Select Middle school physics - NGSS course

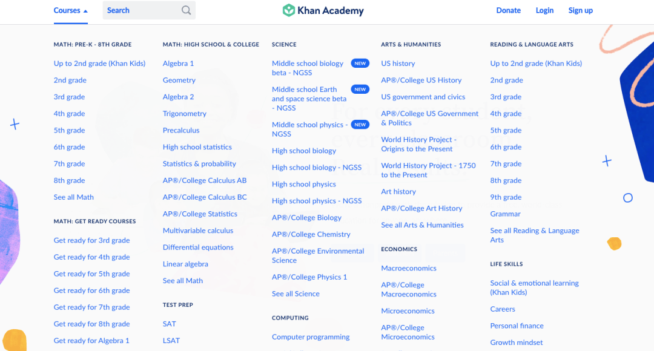(309, 129)
